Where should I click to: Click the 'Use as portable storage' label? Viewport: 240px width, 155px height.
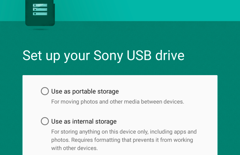[x=85, y=91]
